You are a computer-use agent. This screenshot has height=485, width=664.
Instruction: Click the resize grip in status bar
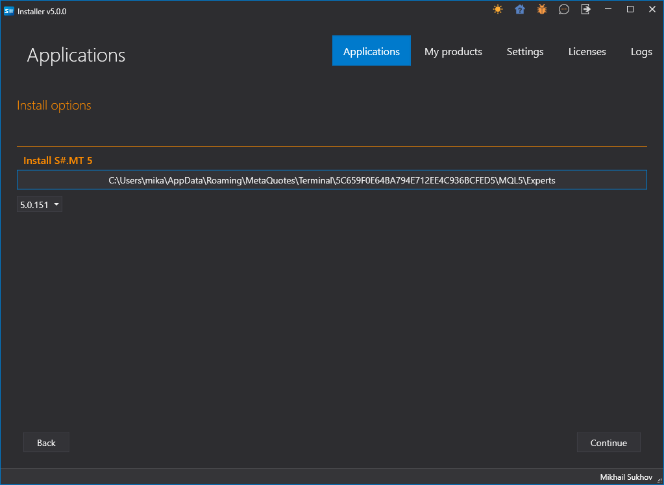659,480
